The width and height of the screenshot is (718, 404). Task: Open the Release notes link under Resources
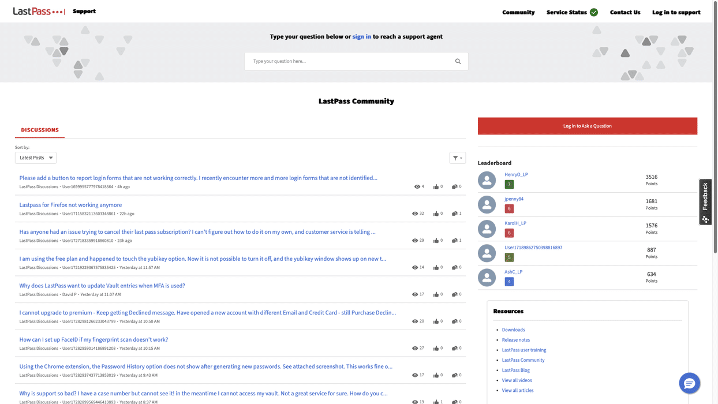(x=515, y=339)
